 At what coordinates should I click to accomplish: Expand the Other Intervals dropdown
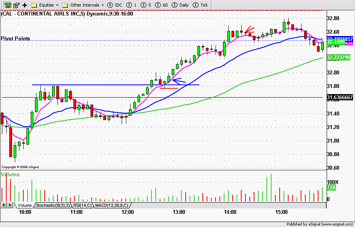pos(83,5)
